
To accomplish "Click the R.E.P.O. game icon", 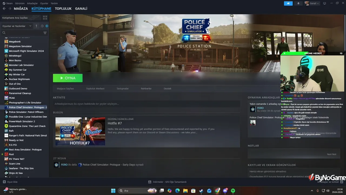I will [6, 145].
